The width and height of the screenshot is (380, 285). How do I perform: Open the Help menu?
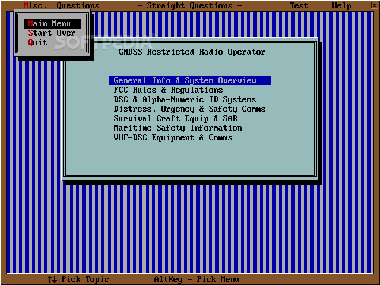341,5
